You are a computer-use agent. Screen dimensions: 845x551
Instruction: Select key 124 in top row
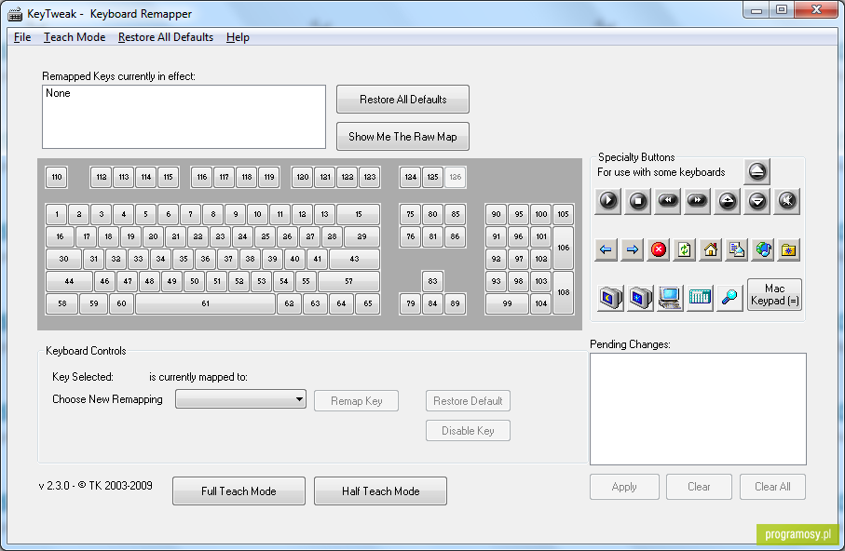point(411,177)
